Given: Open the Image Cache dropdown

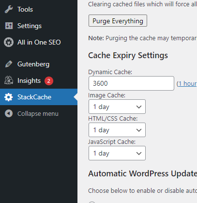Looking at the screenshot, I should pyautogui.click(x=117, y=107).
